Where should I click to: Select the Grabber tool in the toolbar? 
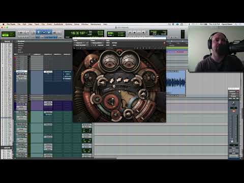(x=49, y=32)
